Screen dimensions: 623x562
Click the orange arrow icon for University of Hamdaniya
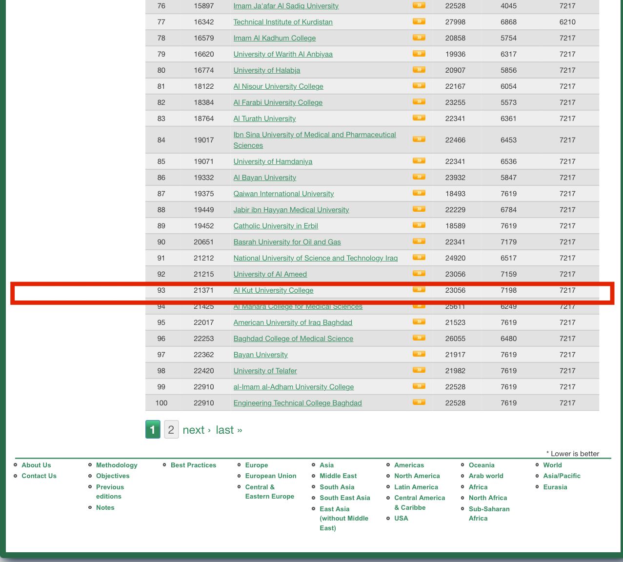[x=419, y=161]
